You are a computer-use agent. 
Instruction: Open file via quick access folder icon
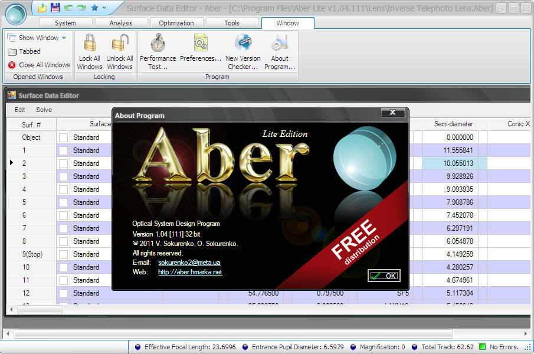coord(42,8)
